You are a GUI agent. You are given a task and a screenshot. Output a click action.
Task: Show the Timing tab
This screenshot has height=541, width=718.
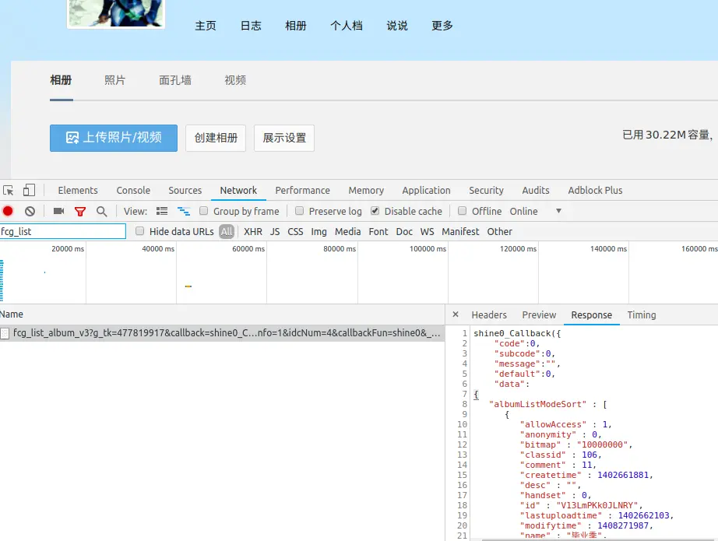click(x=642, y=315)
